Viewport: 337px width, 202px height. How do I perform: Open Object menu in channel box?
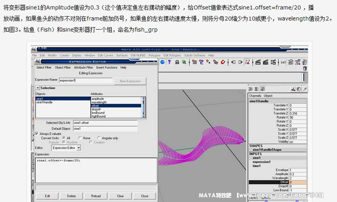tap(268, 96)
